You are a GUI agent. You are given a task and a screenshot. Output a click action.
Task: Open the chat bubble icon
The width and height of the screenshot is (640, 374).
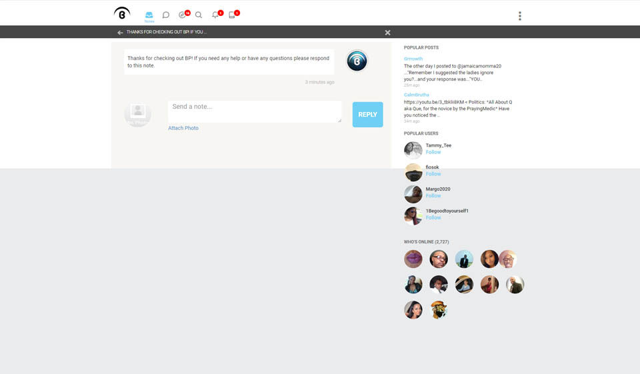166,15
